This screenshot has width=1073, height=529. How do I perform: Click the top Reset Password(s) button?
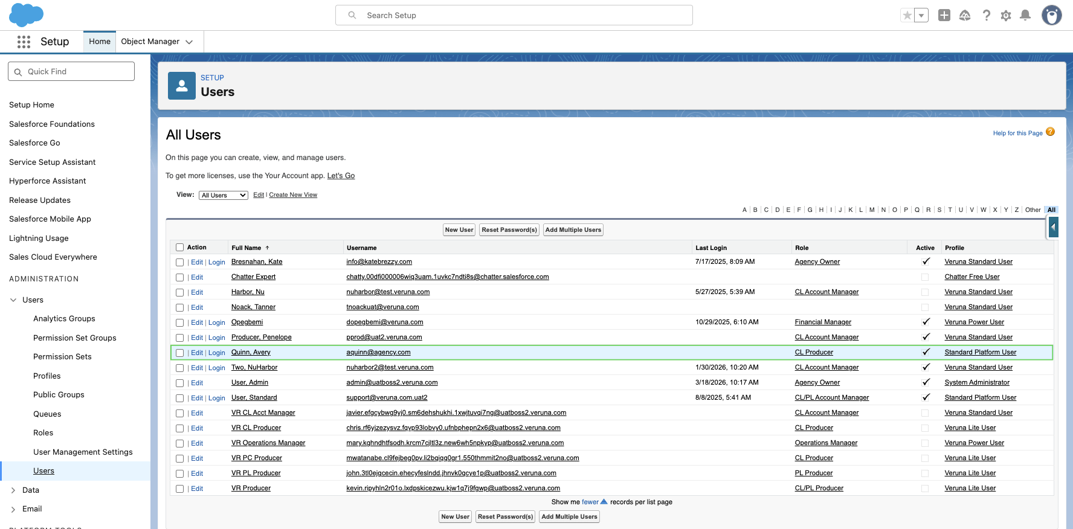tap(509, 229)
